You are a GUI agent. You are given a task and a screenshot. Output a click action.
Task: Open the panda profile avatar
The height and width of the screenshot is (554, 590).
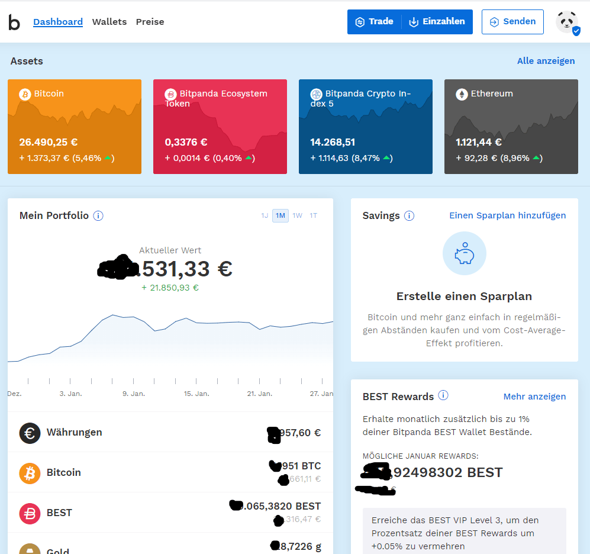567,22
